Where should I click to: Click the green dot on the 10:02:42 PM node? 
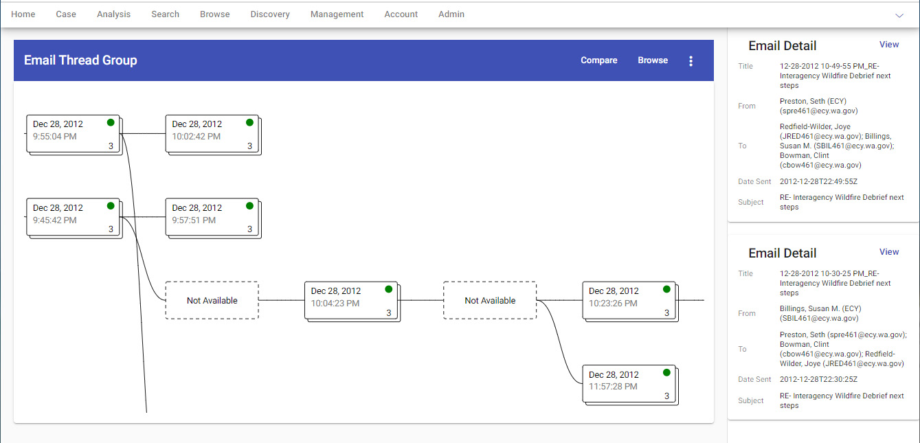click(x=249, y=122)
